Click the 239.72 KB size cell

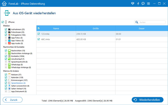click(81, 34)
